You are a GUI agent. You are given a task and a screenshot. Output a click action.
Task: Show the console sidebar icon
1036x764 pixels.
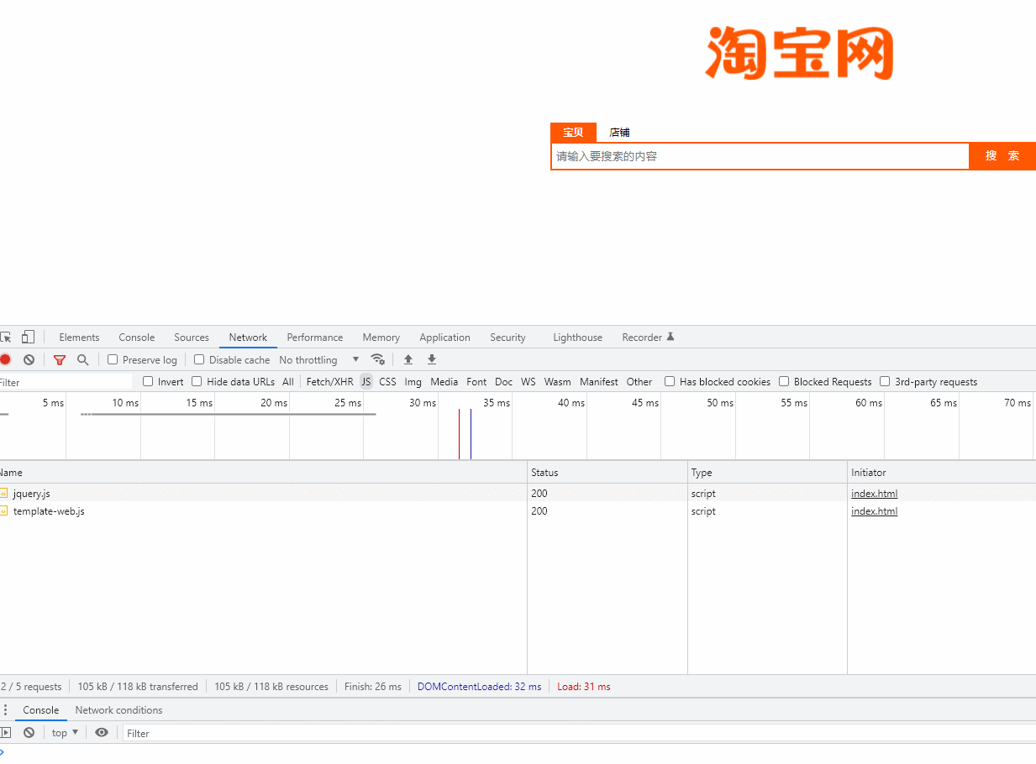5,733
